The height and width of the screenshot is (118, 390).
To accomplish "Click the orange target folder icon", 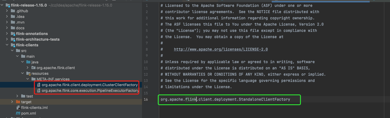I will [x=18, y=102].
